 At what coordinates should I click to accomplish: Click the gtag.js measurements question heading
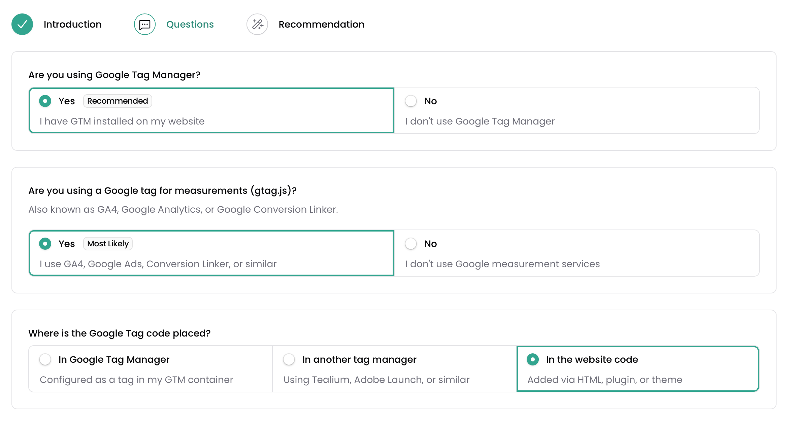click(163, 190)
